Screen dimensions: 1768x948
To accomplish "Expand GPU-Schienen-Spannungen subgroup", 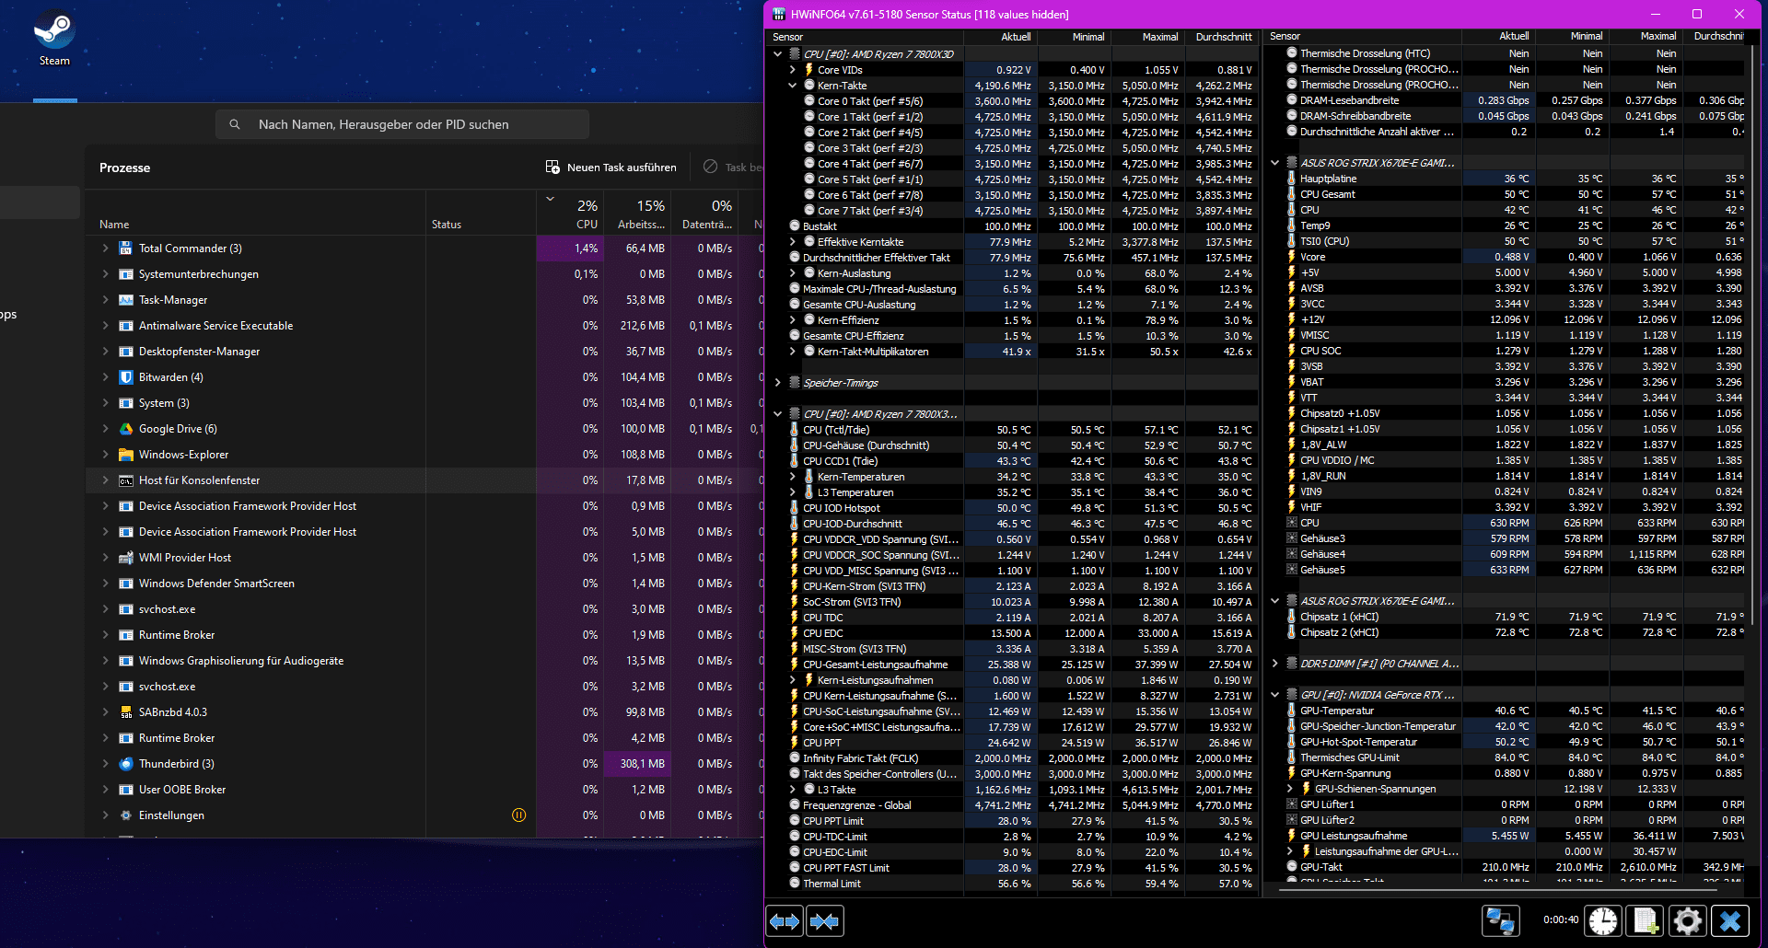I will (1290, 789).
